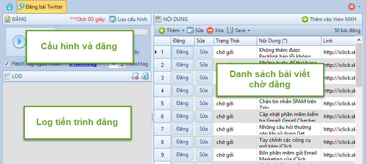Viewport: 366px width, 164px height.
Task: Select row header number 9
Action: coord(163,155)
